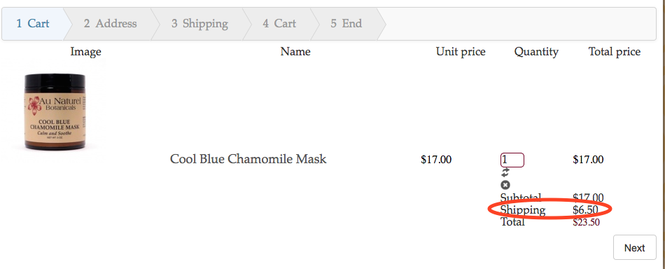The image size is (665, 269).
Task: Click the Total price column header
Action: [x=615, y=52]
